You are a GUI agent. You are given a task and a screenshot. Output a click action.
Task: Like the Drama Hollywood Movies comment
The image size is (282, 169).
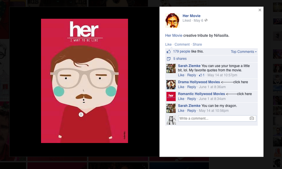point(181,87)
